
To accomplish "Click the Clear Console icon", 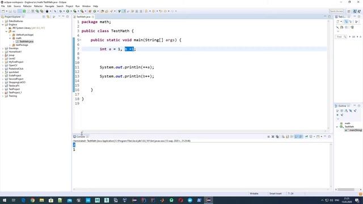I will coord(283,137).
